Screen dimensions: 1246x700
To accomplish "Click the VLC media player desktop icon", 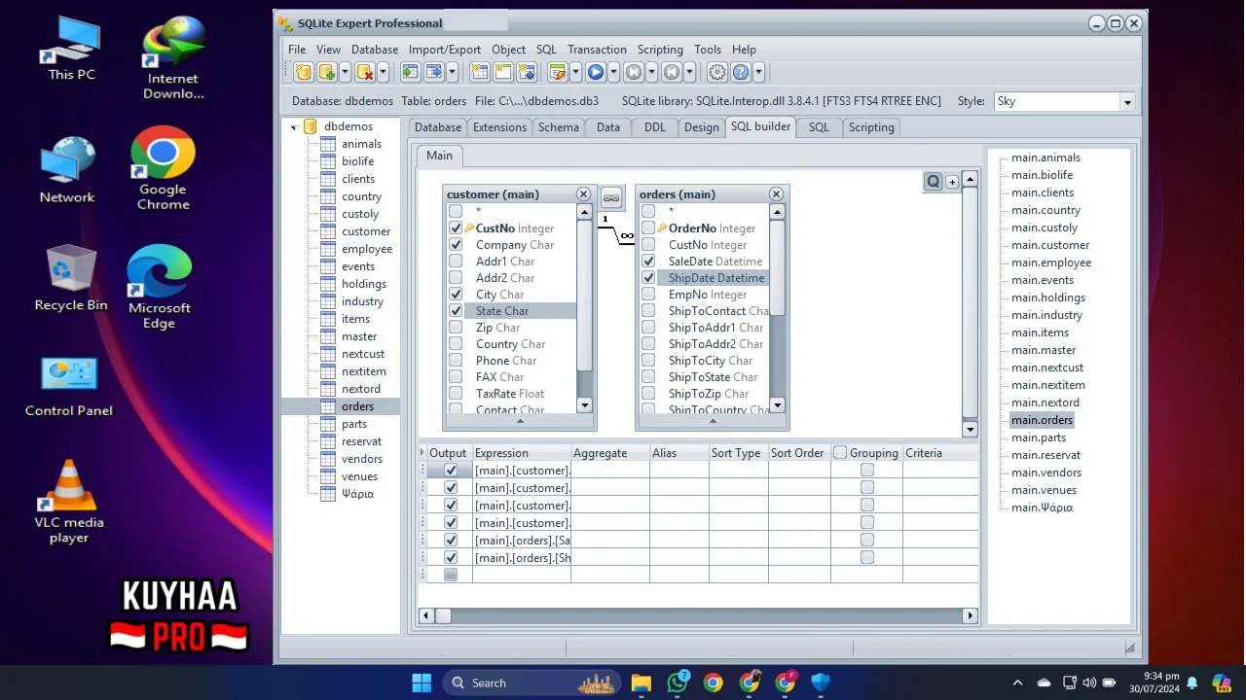I will coord(69,501).
